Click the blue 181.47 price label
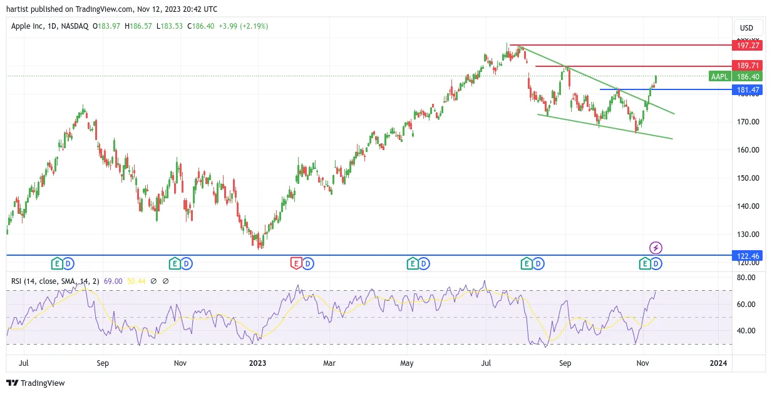Image resolution: width=772 pixels, height=394 pixels. 747,90
